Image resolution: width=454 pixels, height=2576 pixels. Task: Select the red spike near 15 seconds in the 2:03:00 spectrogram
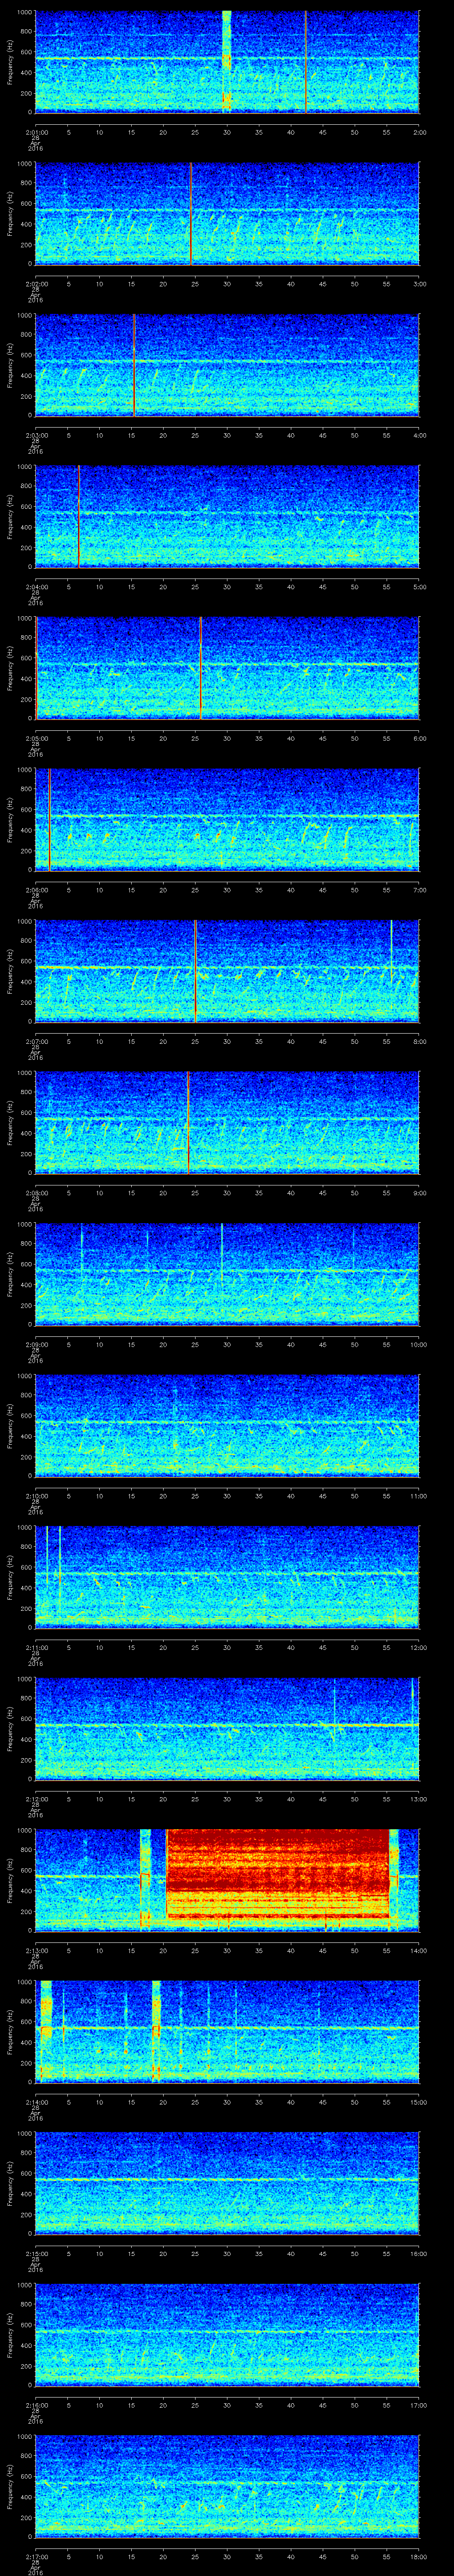point(134,364)
